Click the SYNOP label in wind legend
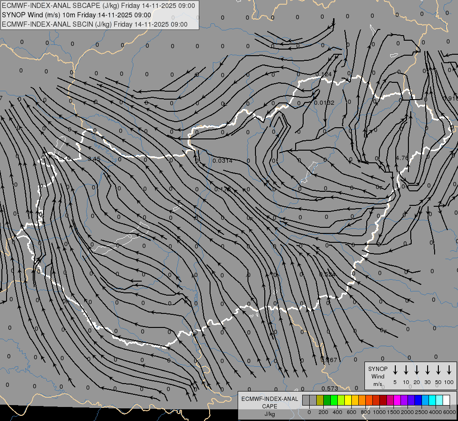The width and height of the screenshot is (458, 421). click(378, 369)
